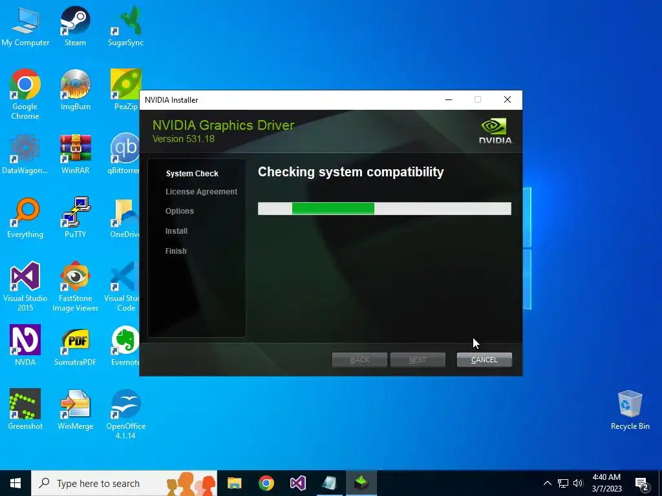Image resolution: width=662 pixels, height=496 pixels.
Task: Click the NVIDIA logo in the installer
Action: click(496, 131)
